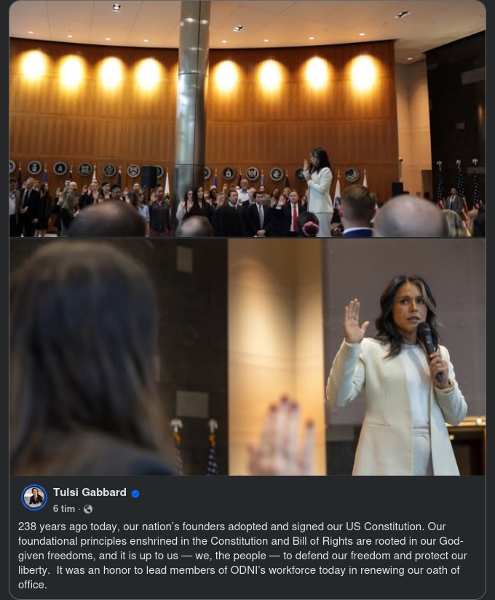Open the bottom photo of the speaker with microphone

247,357
